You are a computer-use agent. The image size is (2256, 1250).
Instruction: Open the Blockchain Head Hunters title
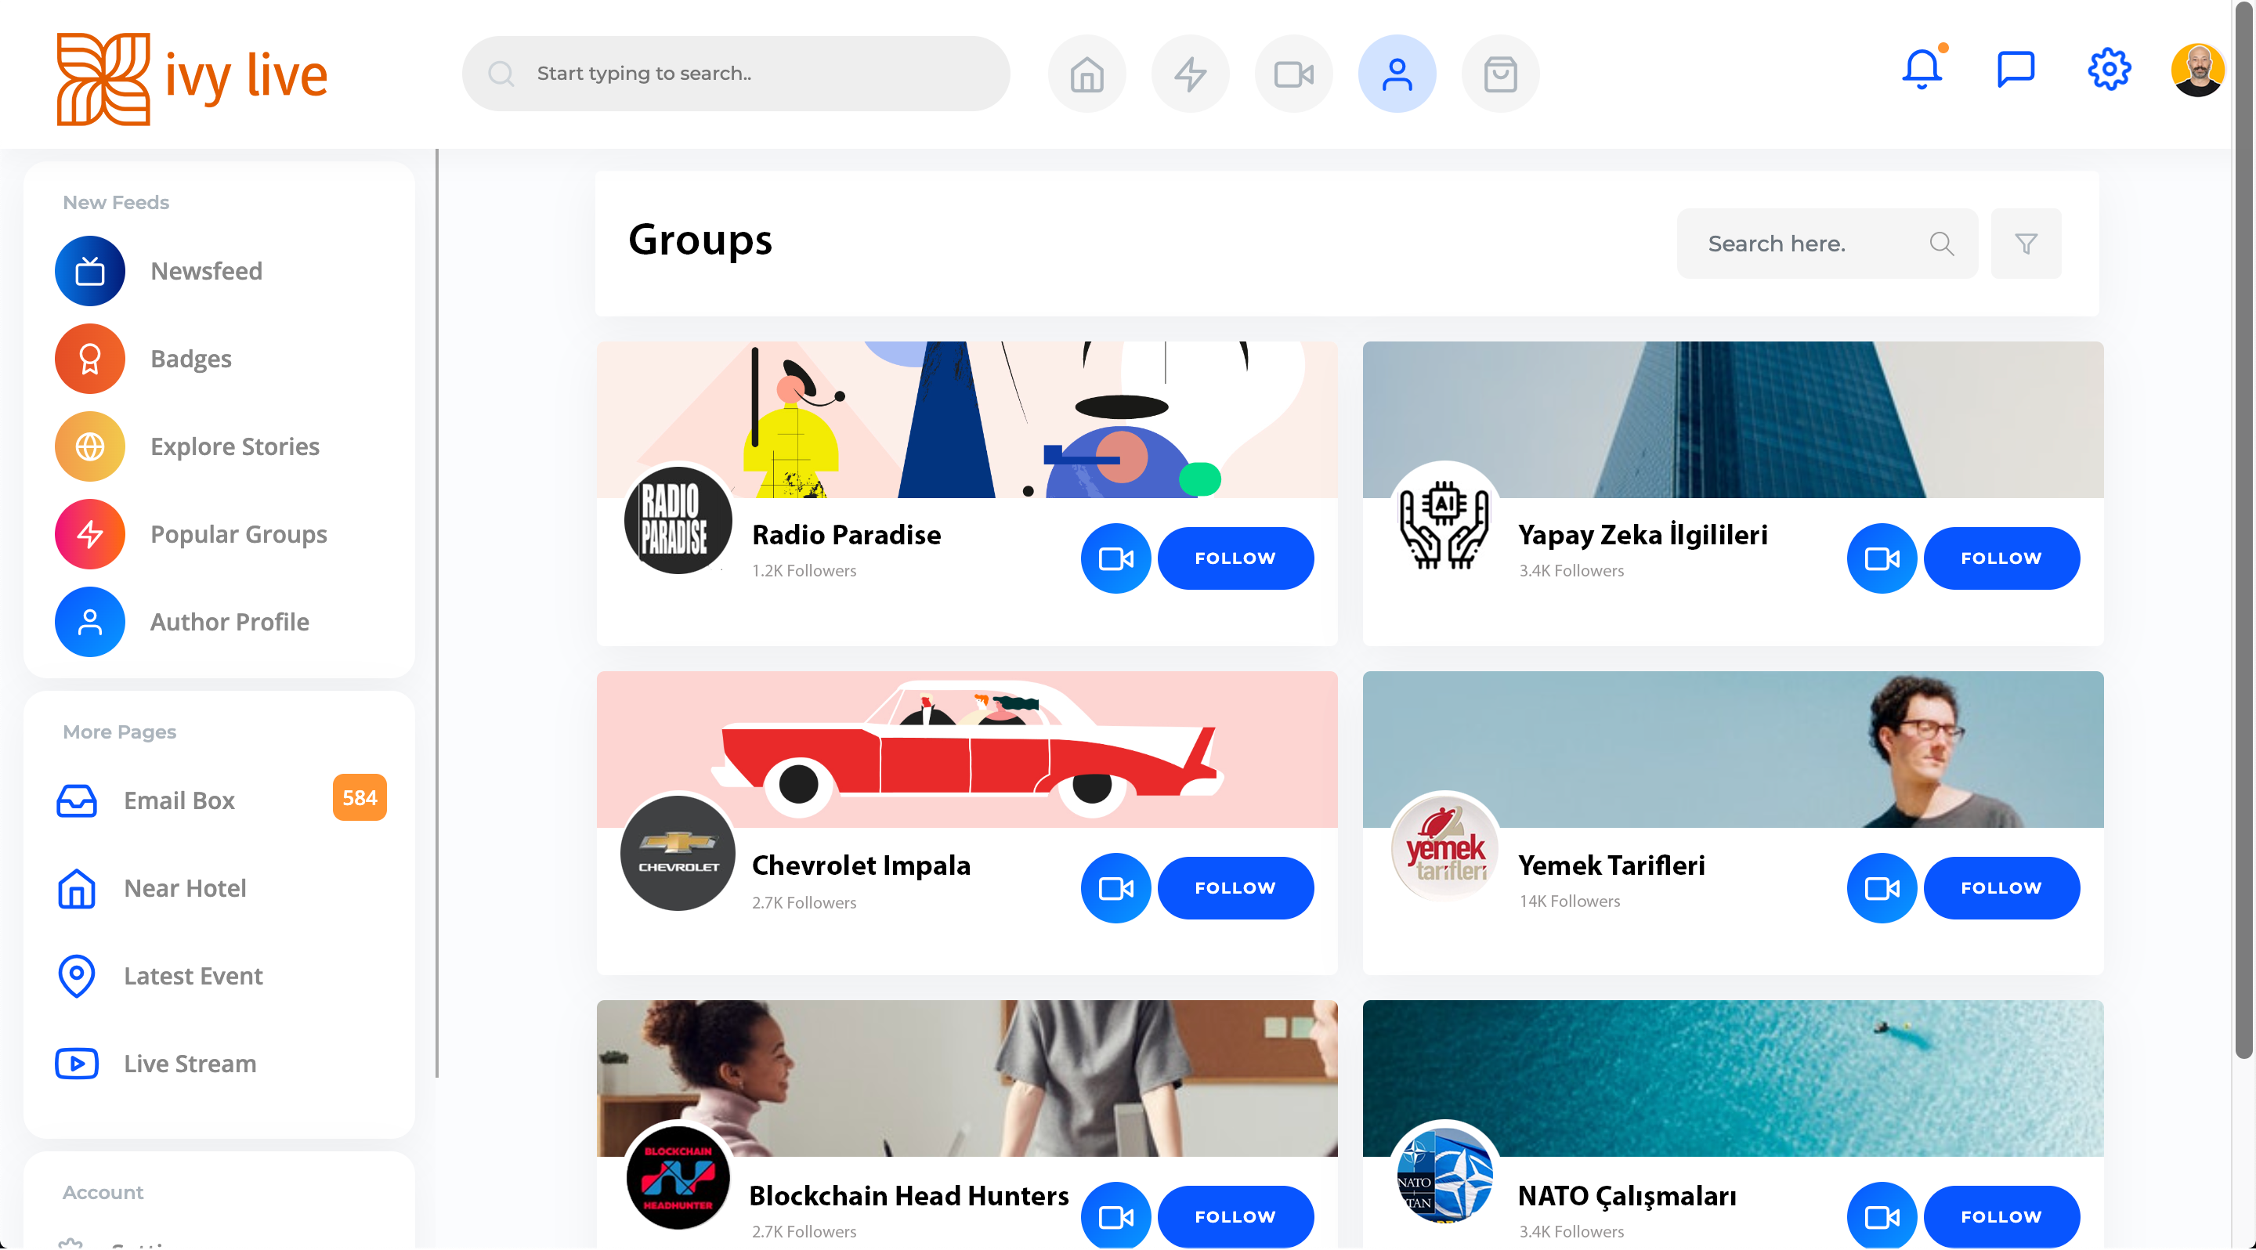(x=909, y=1195)
